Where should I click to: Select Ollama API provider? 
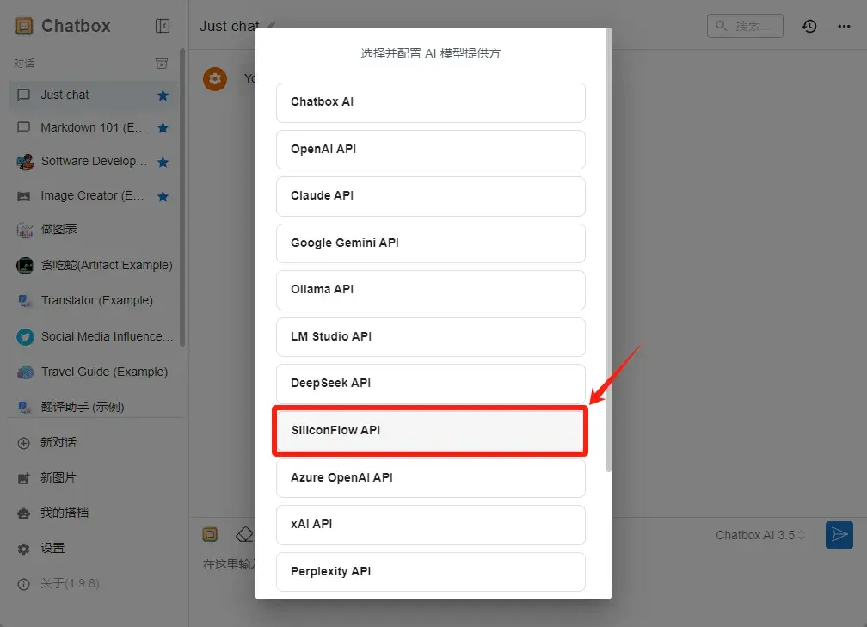coord(431,290)
